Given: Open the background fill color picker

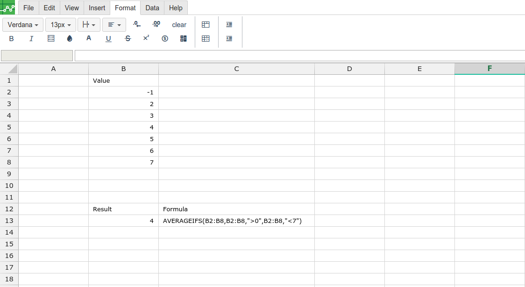Looking at the screenshot, I should pyautogui.click(x=70, y=39).
